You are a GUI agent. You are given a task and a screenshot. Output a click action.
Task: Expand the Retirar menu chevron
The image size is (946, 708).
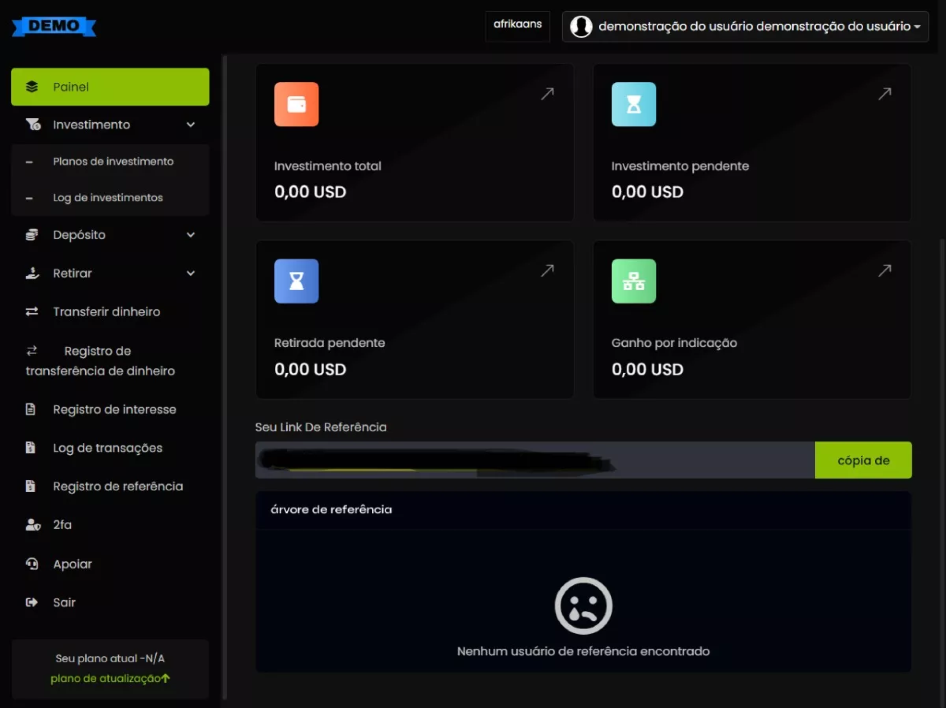tap(191, 273)
